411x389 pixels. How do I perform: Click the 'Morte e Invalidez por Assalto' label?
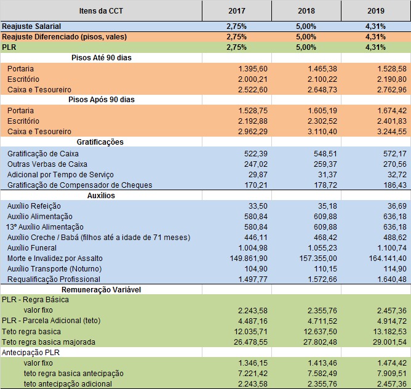55,258
